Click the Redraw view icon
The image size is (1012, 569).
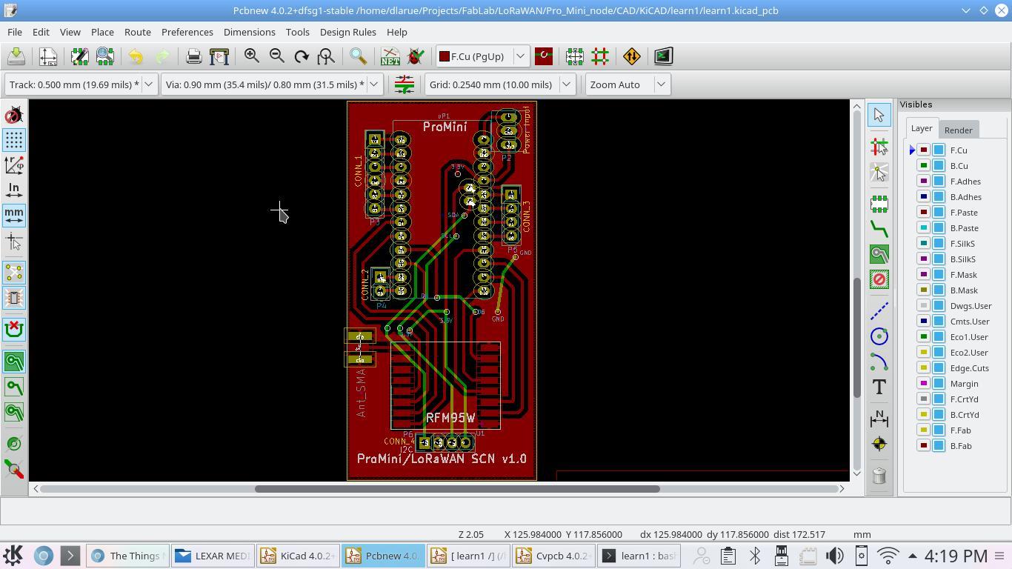click(302, 56)
